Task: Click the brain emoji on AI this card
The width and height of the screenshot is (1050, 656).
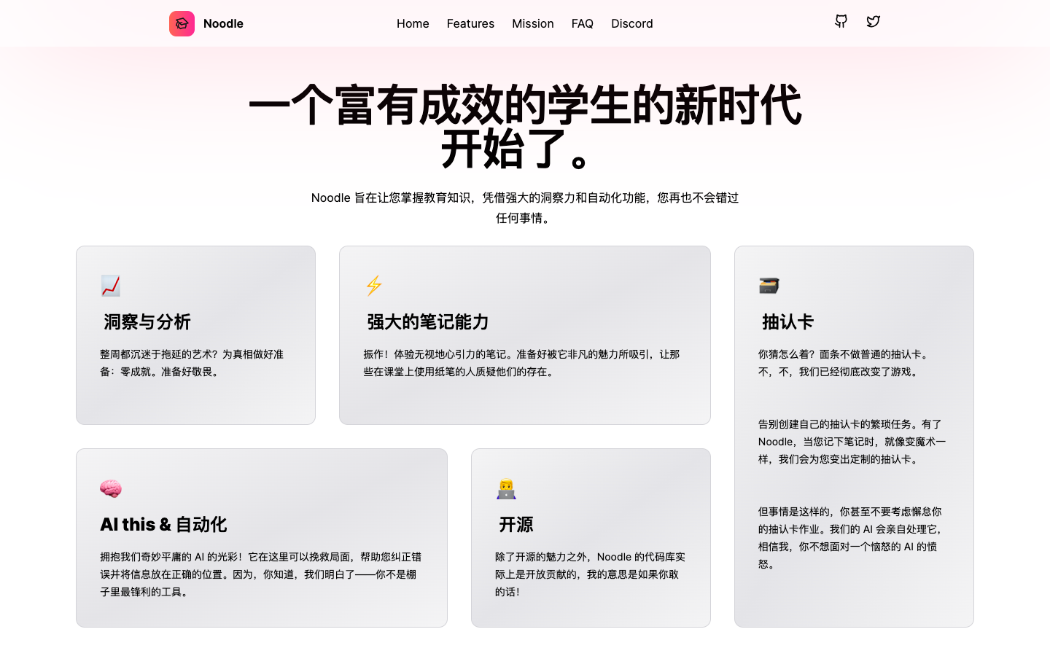Action: coord(111,488)
